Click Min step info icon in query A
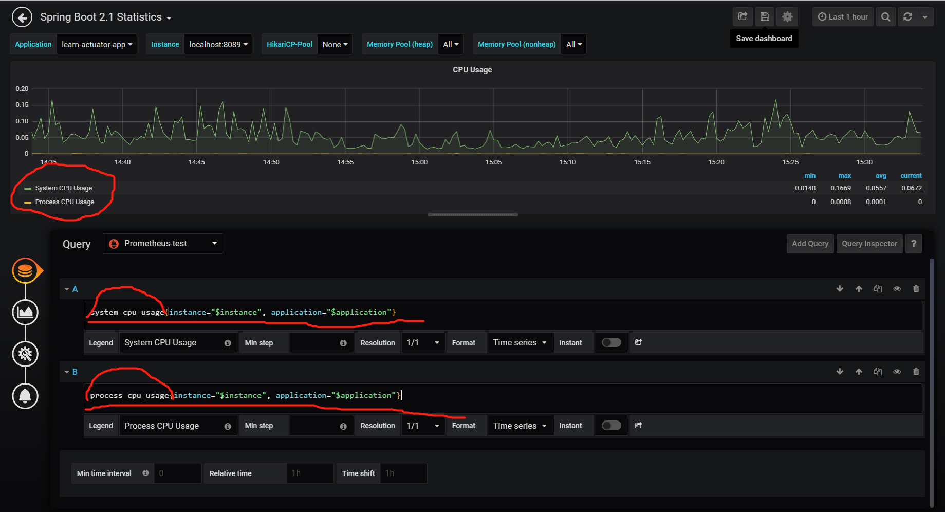The width and height of the screenshot is (945, 512). click(x=343, y=343)
